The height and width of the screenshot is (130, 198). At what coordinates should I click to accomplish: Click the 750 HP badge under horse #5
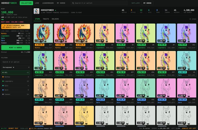121,45
